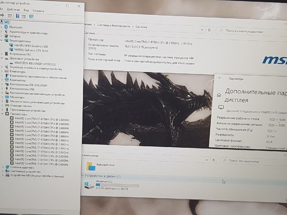The width and height of the screenshot is (287, 215).
Task: Click the display monitor icon in Параметры
Action: (x=221, y=107)
